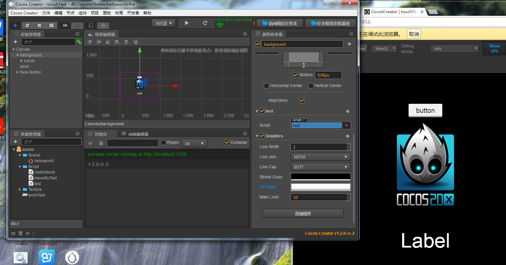Image resolution: width=506 pixels, height=265 pixels.
Task: Open the properties inspector hamburger menu
Action: 351,34
